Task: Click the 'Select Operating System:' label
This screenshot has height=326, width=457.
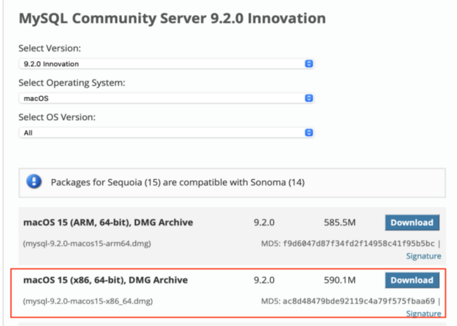Action: 72,83
